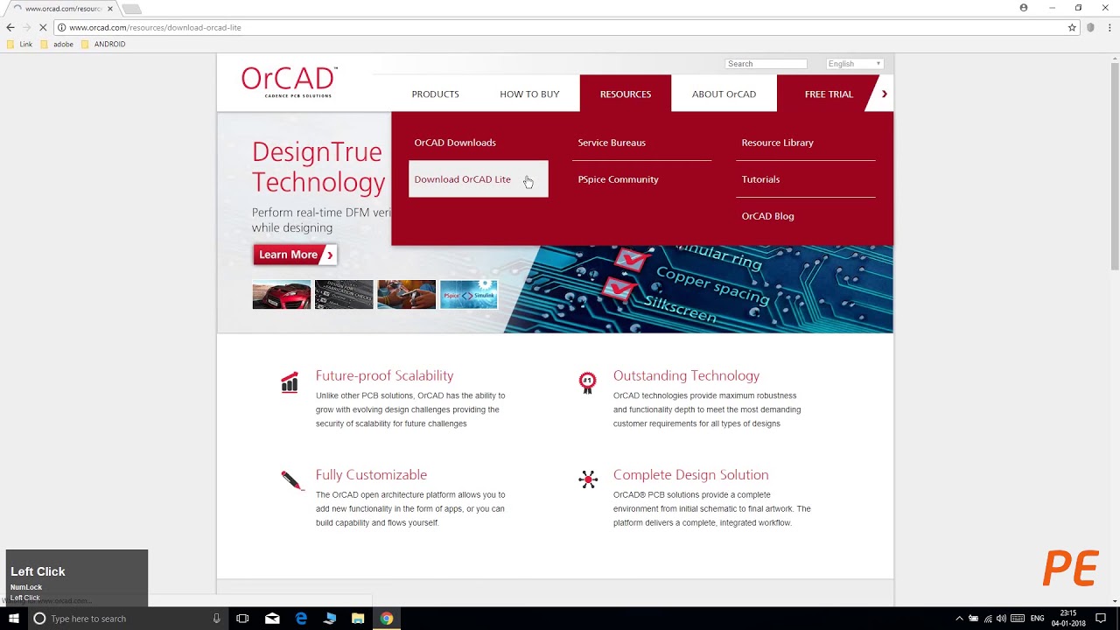
Task: Open a new browser tab
Action: 131,9
